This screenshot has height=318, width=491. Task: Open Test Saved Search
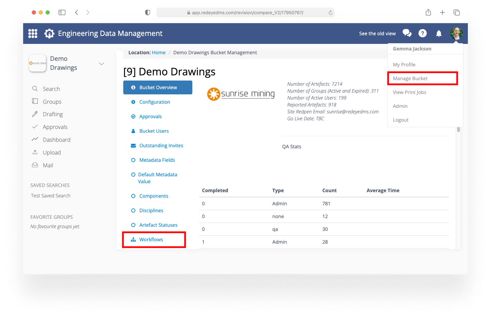[x=51, y=196]
